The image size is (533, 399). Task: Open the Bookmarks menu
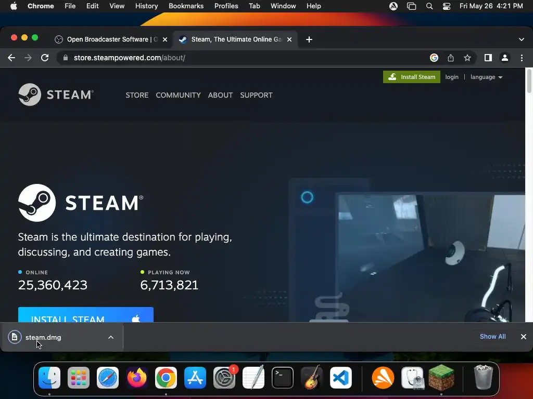pyautogui.click(x=186, y=6)
